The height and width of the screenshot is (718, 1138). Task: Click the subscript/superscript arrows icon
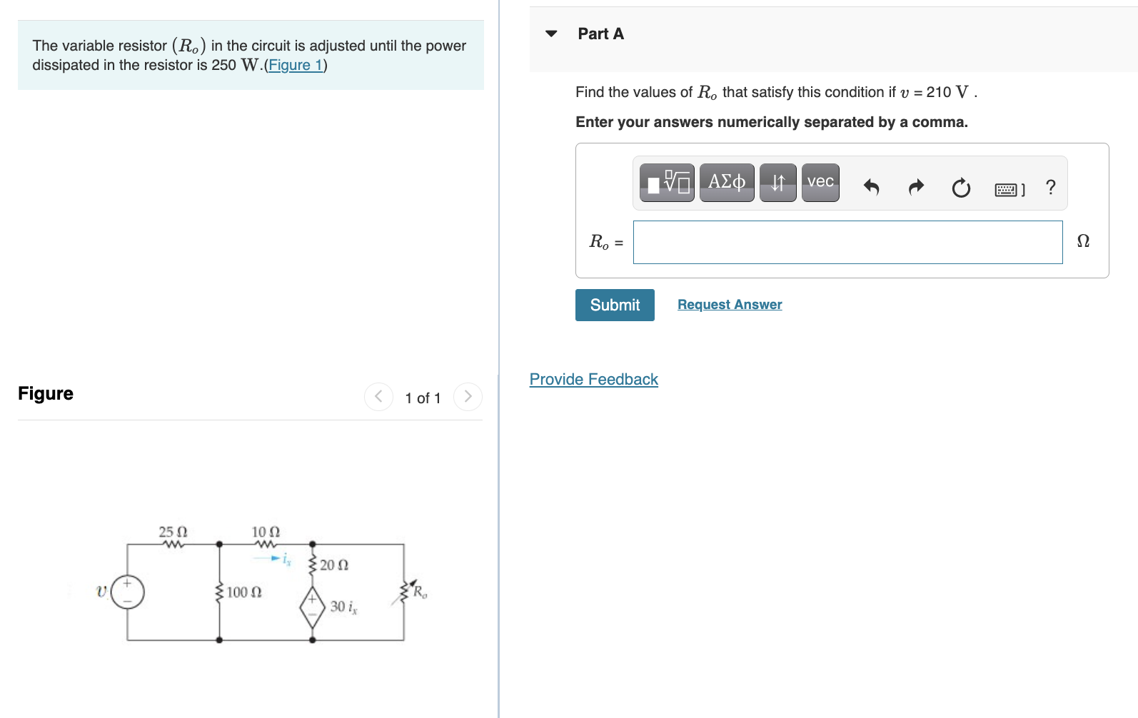(777, 182)
